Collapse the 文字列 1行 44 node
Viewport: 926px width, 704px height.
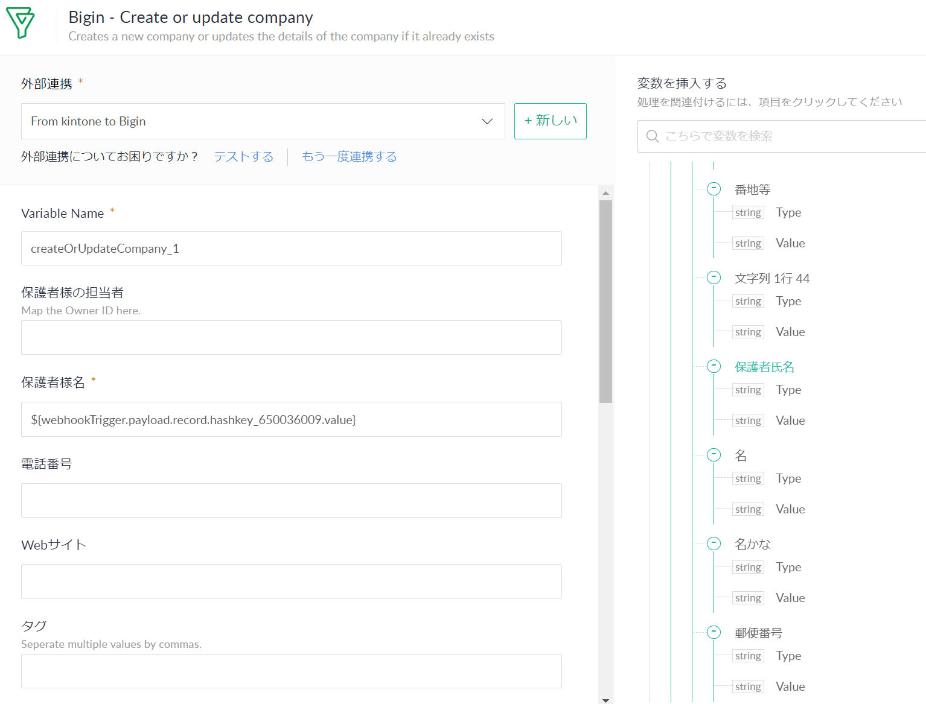714,277
